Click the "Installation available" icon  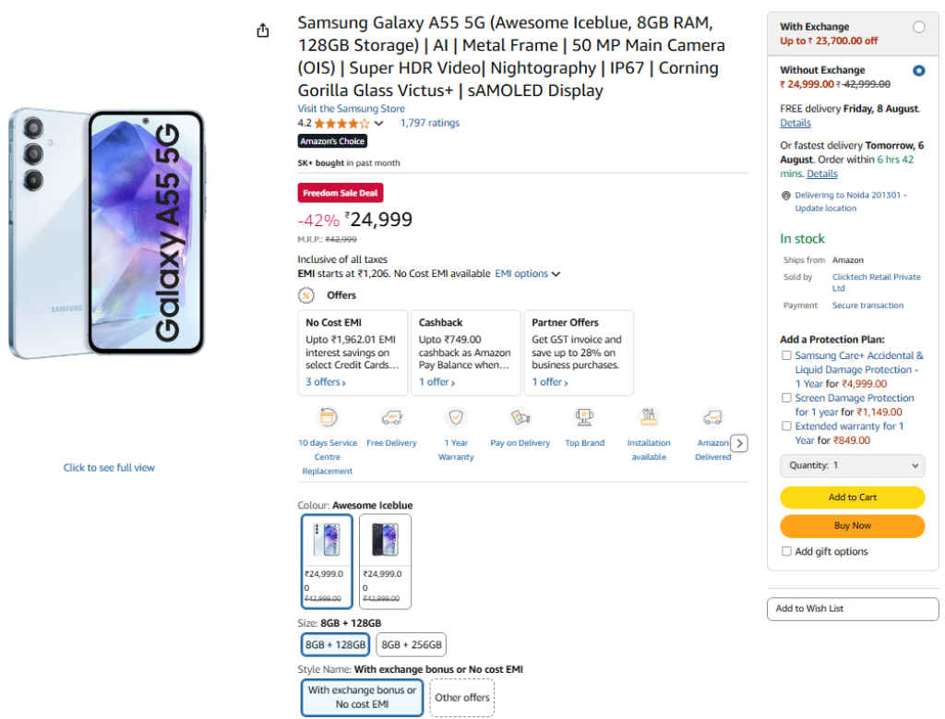(648, 416)
